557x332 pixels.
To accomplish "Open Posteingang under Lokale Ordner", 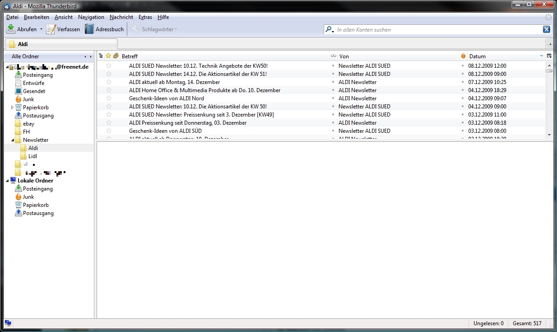I will point(38,189).
